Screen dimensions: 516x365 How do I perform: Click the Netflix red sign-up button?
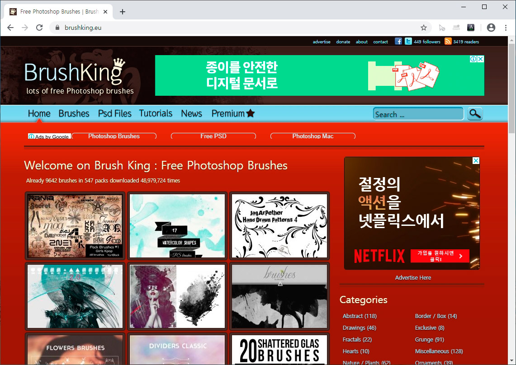(x=440, y=256)
